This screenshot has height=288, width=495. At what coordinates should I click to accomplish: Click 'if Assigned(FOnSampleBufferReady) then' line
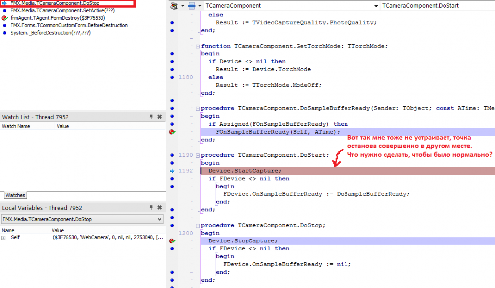tap(278, 124)
